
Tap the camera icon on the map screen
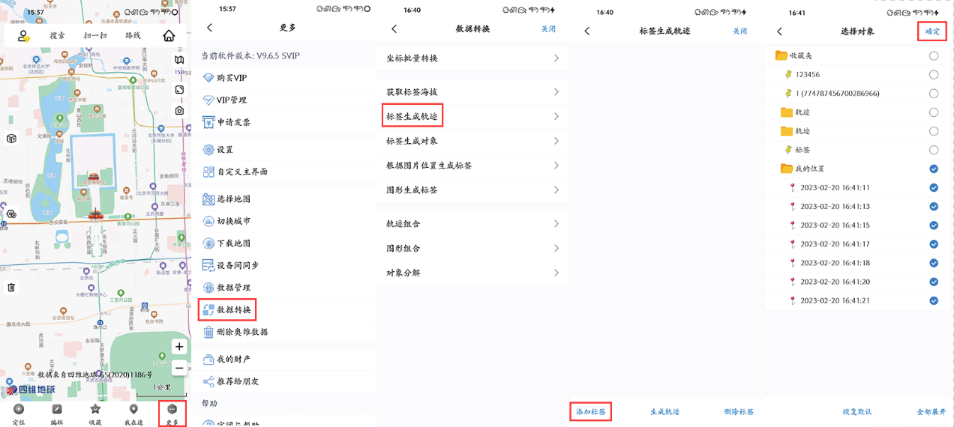179,110
